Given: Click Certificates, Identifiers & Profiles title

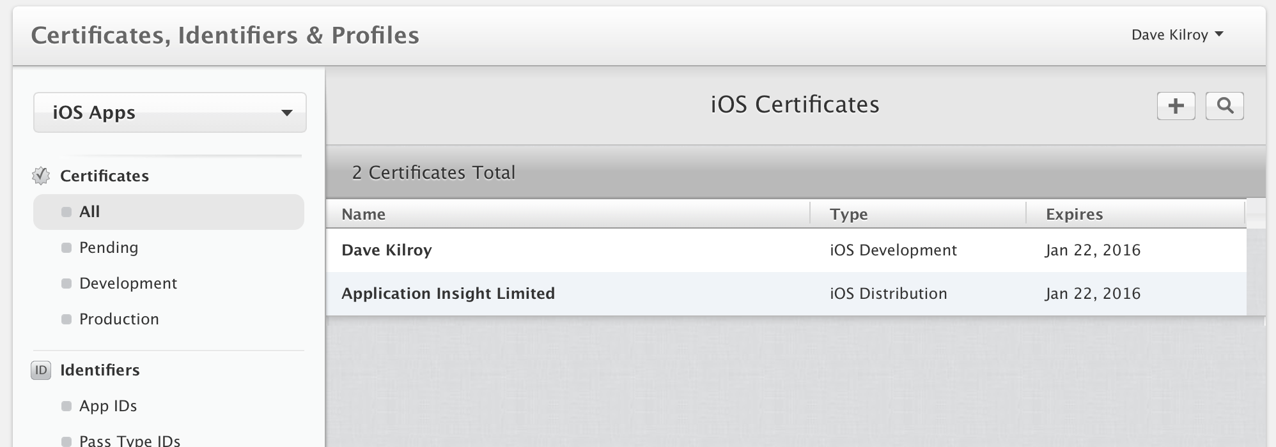Looking at the screenshot, I should (225, 36).
